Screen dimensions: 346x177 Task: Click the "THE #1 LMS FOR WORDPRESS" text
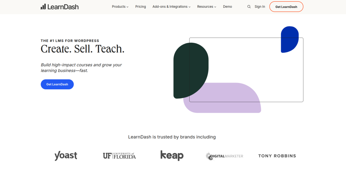pyautogui.click(x=70, y=41)
